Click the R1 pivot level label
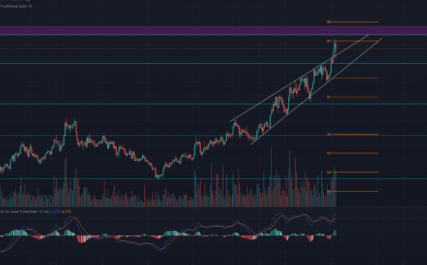The image size is (427, 265). tap(329, 40)
